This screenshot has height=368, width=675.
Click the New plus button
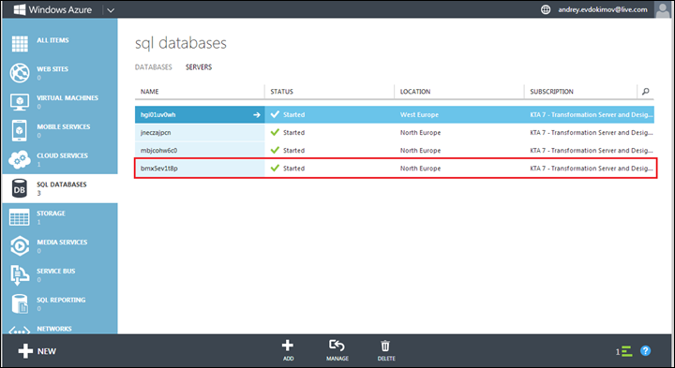(37, 351)
